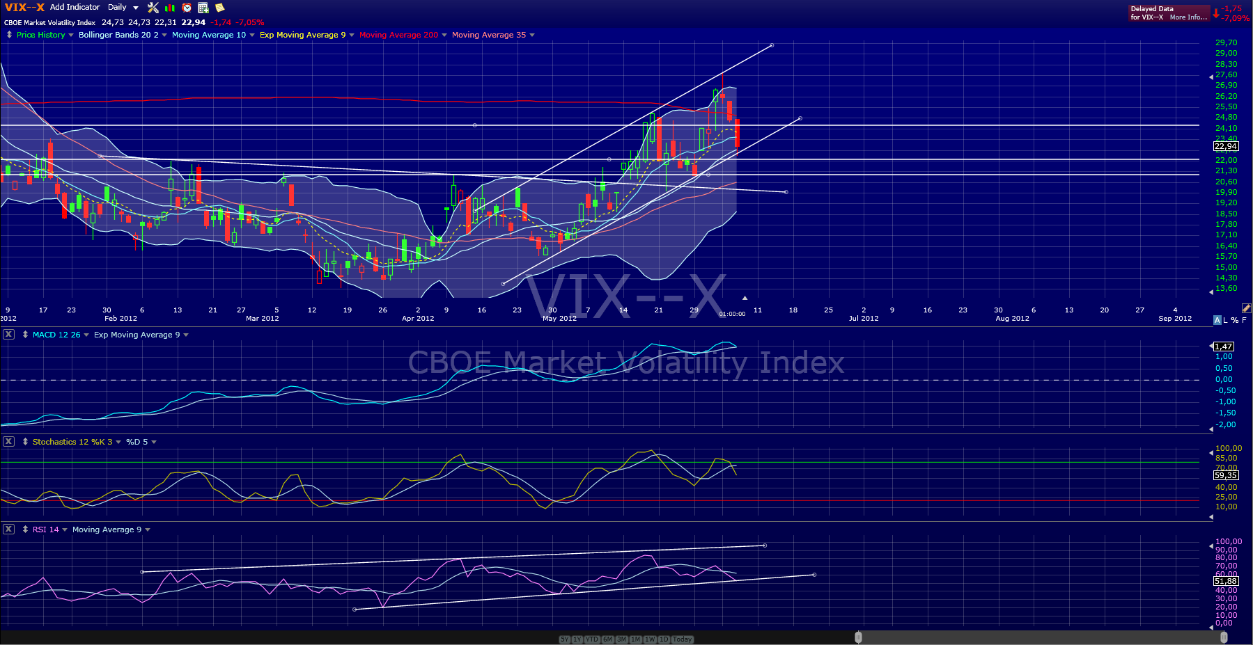Click the CBOE Market Volatility Index name
This screenshot has height=645, width=1253.
(50, 23)
